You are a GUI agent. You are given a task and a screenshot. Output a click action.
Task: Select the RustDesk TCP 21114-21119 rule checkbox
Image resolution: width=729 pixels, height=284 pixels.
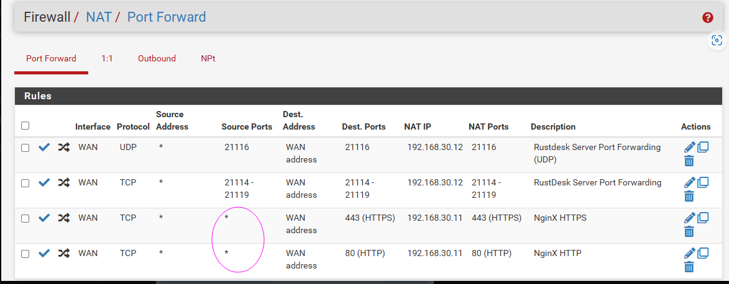[25, 184]
